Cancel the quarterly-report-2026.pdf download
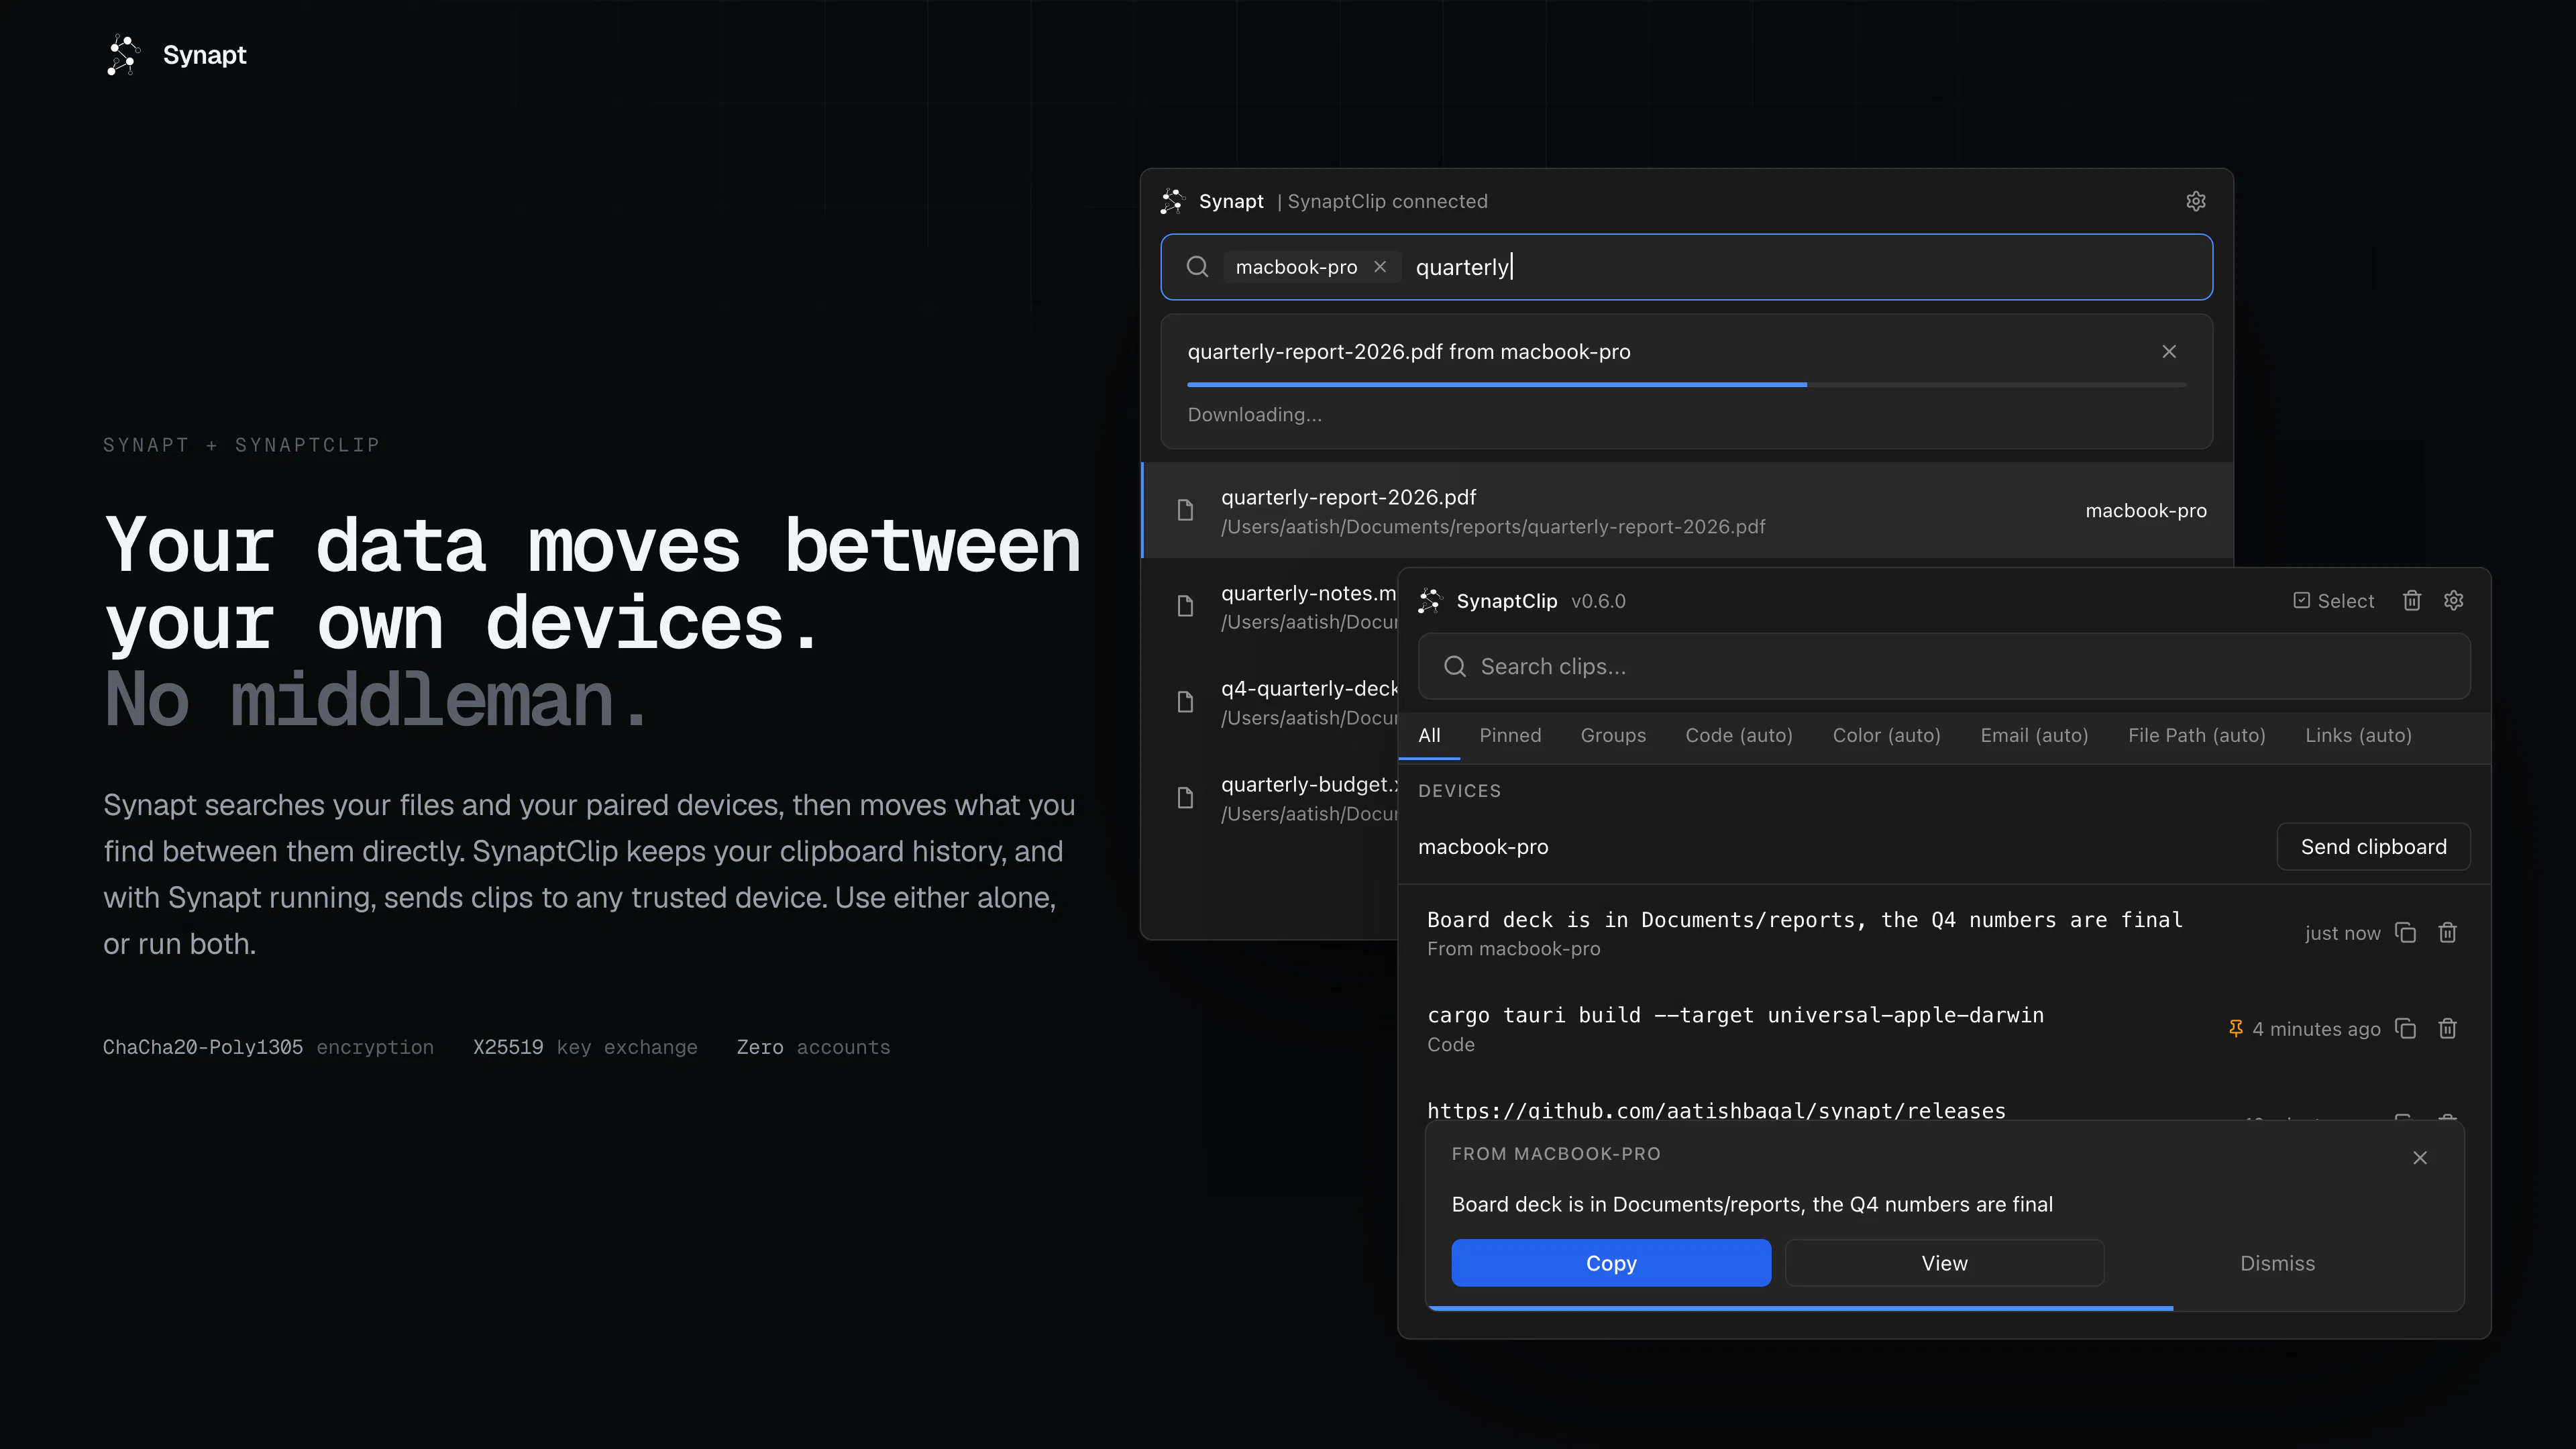The width and height of the screenshot is (2576, 1449). point(2168,351)
